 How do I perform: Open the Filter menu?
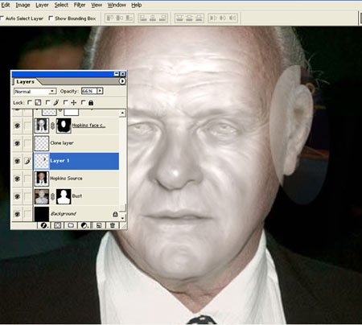[x=80, y=5]
